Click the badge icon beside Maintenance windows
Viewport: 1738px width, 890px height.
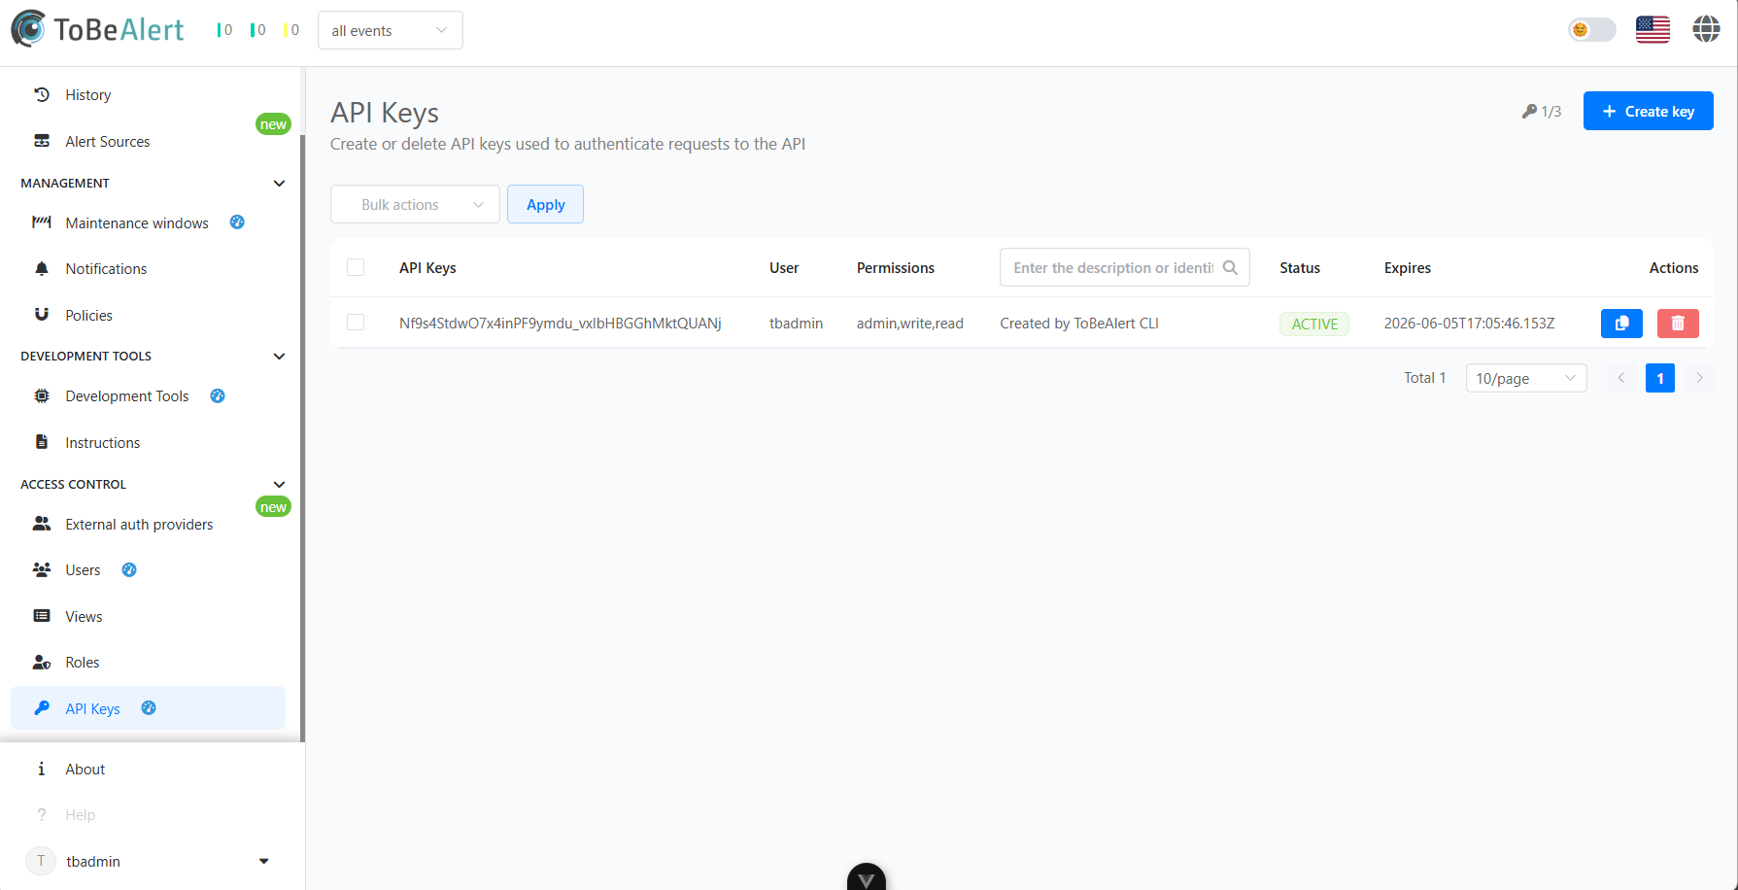tap(237, 222)
